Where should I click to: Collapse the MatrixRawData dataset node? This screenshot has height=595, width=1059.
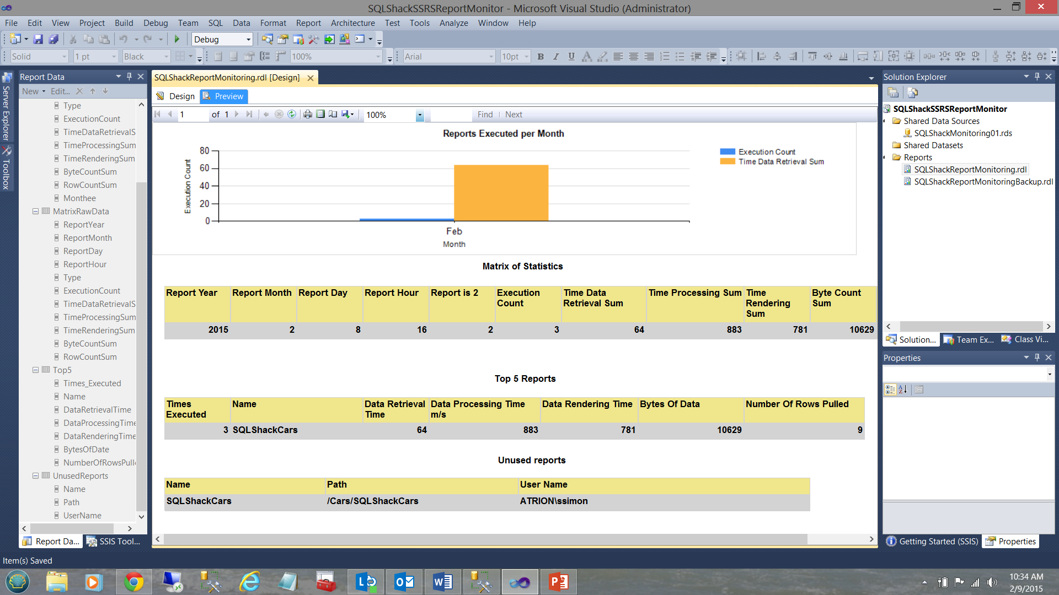(36, 212)
